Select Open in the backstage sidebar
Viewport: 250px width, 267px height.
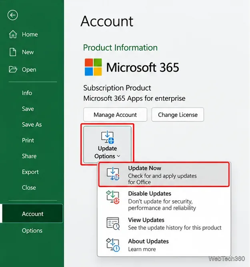tap(29, 70)
